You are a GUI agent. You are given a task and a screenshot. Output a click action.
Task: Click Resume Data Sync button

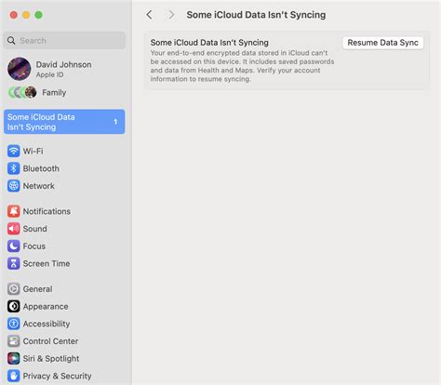[x=382, y=43]
